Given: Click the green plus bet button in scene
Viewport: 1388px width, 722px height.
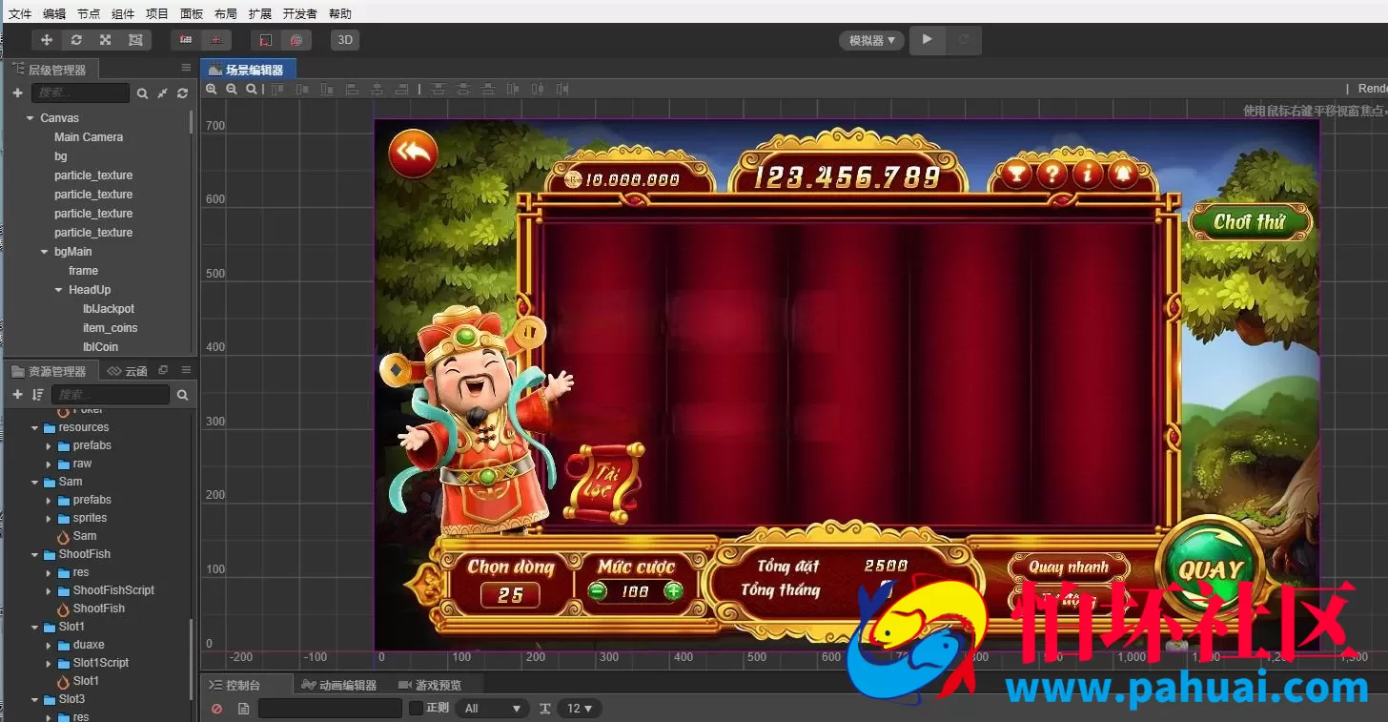Looking at the screenshot, I should pos(673,591).
